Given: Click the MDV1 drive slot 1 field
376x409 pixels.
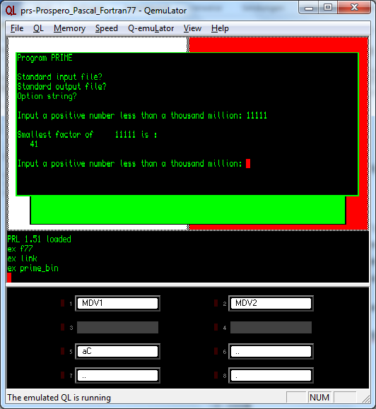Looking at the screenshot, I should (117, 303).
